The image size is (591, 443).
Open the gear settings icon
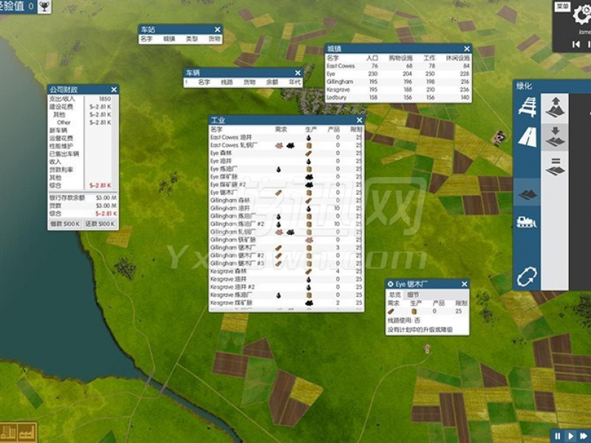[x=582, y=15]
